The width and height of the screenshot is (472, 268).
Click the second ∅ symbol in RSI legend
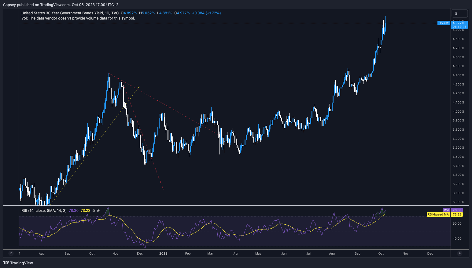click(x=98, y=211)
